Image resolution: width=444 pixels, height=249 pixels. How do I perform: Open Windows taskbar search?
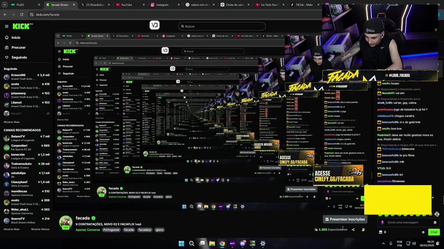click(191, 243)
